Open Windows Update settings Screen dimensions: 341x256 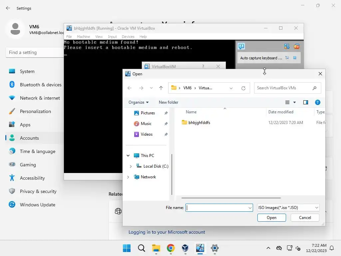click(x=35, y=205)
